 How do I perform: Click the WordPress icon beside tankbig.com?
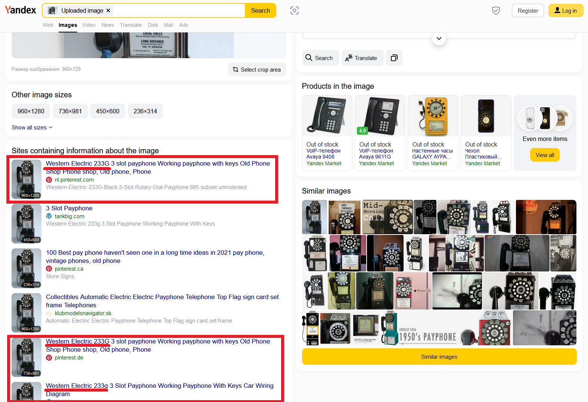coord(49,216)
